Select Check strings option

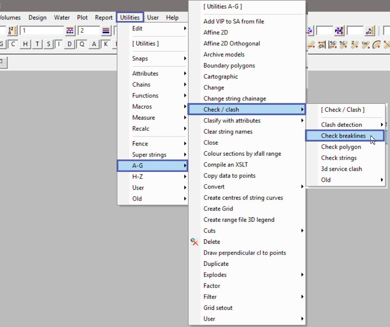click(x=346, y=158)
